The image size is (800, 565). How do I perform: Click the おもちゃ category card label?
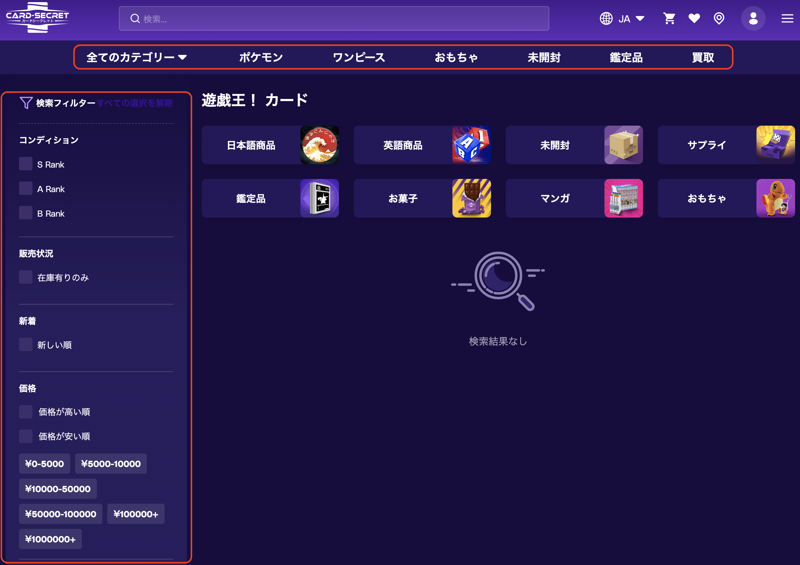707,198
